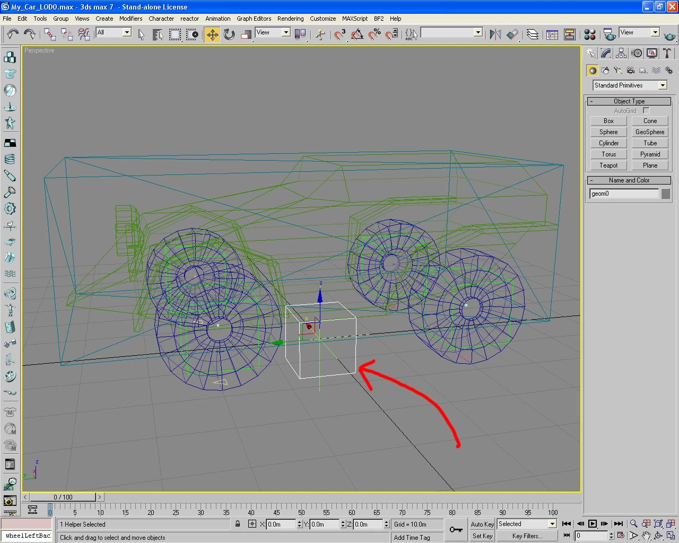Viewport: 679px width, 543px height.
Task: Toggle Auto Key animation mode
Action: tap(482, 524)
